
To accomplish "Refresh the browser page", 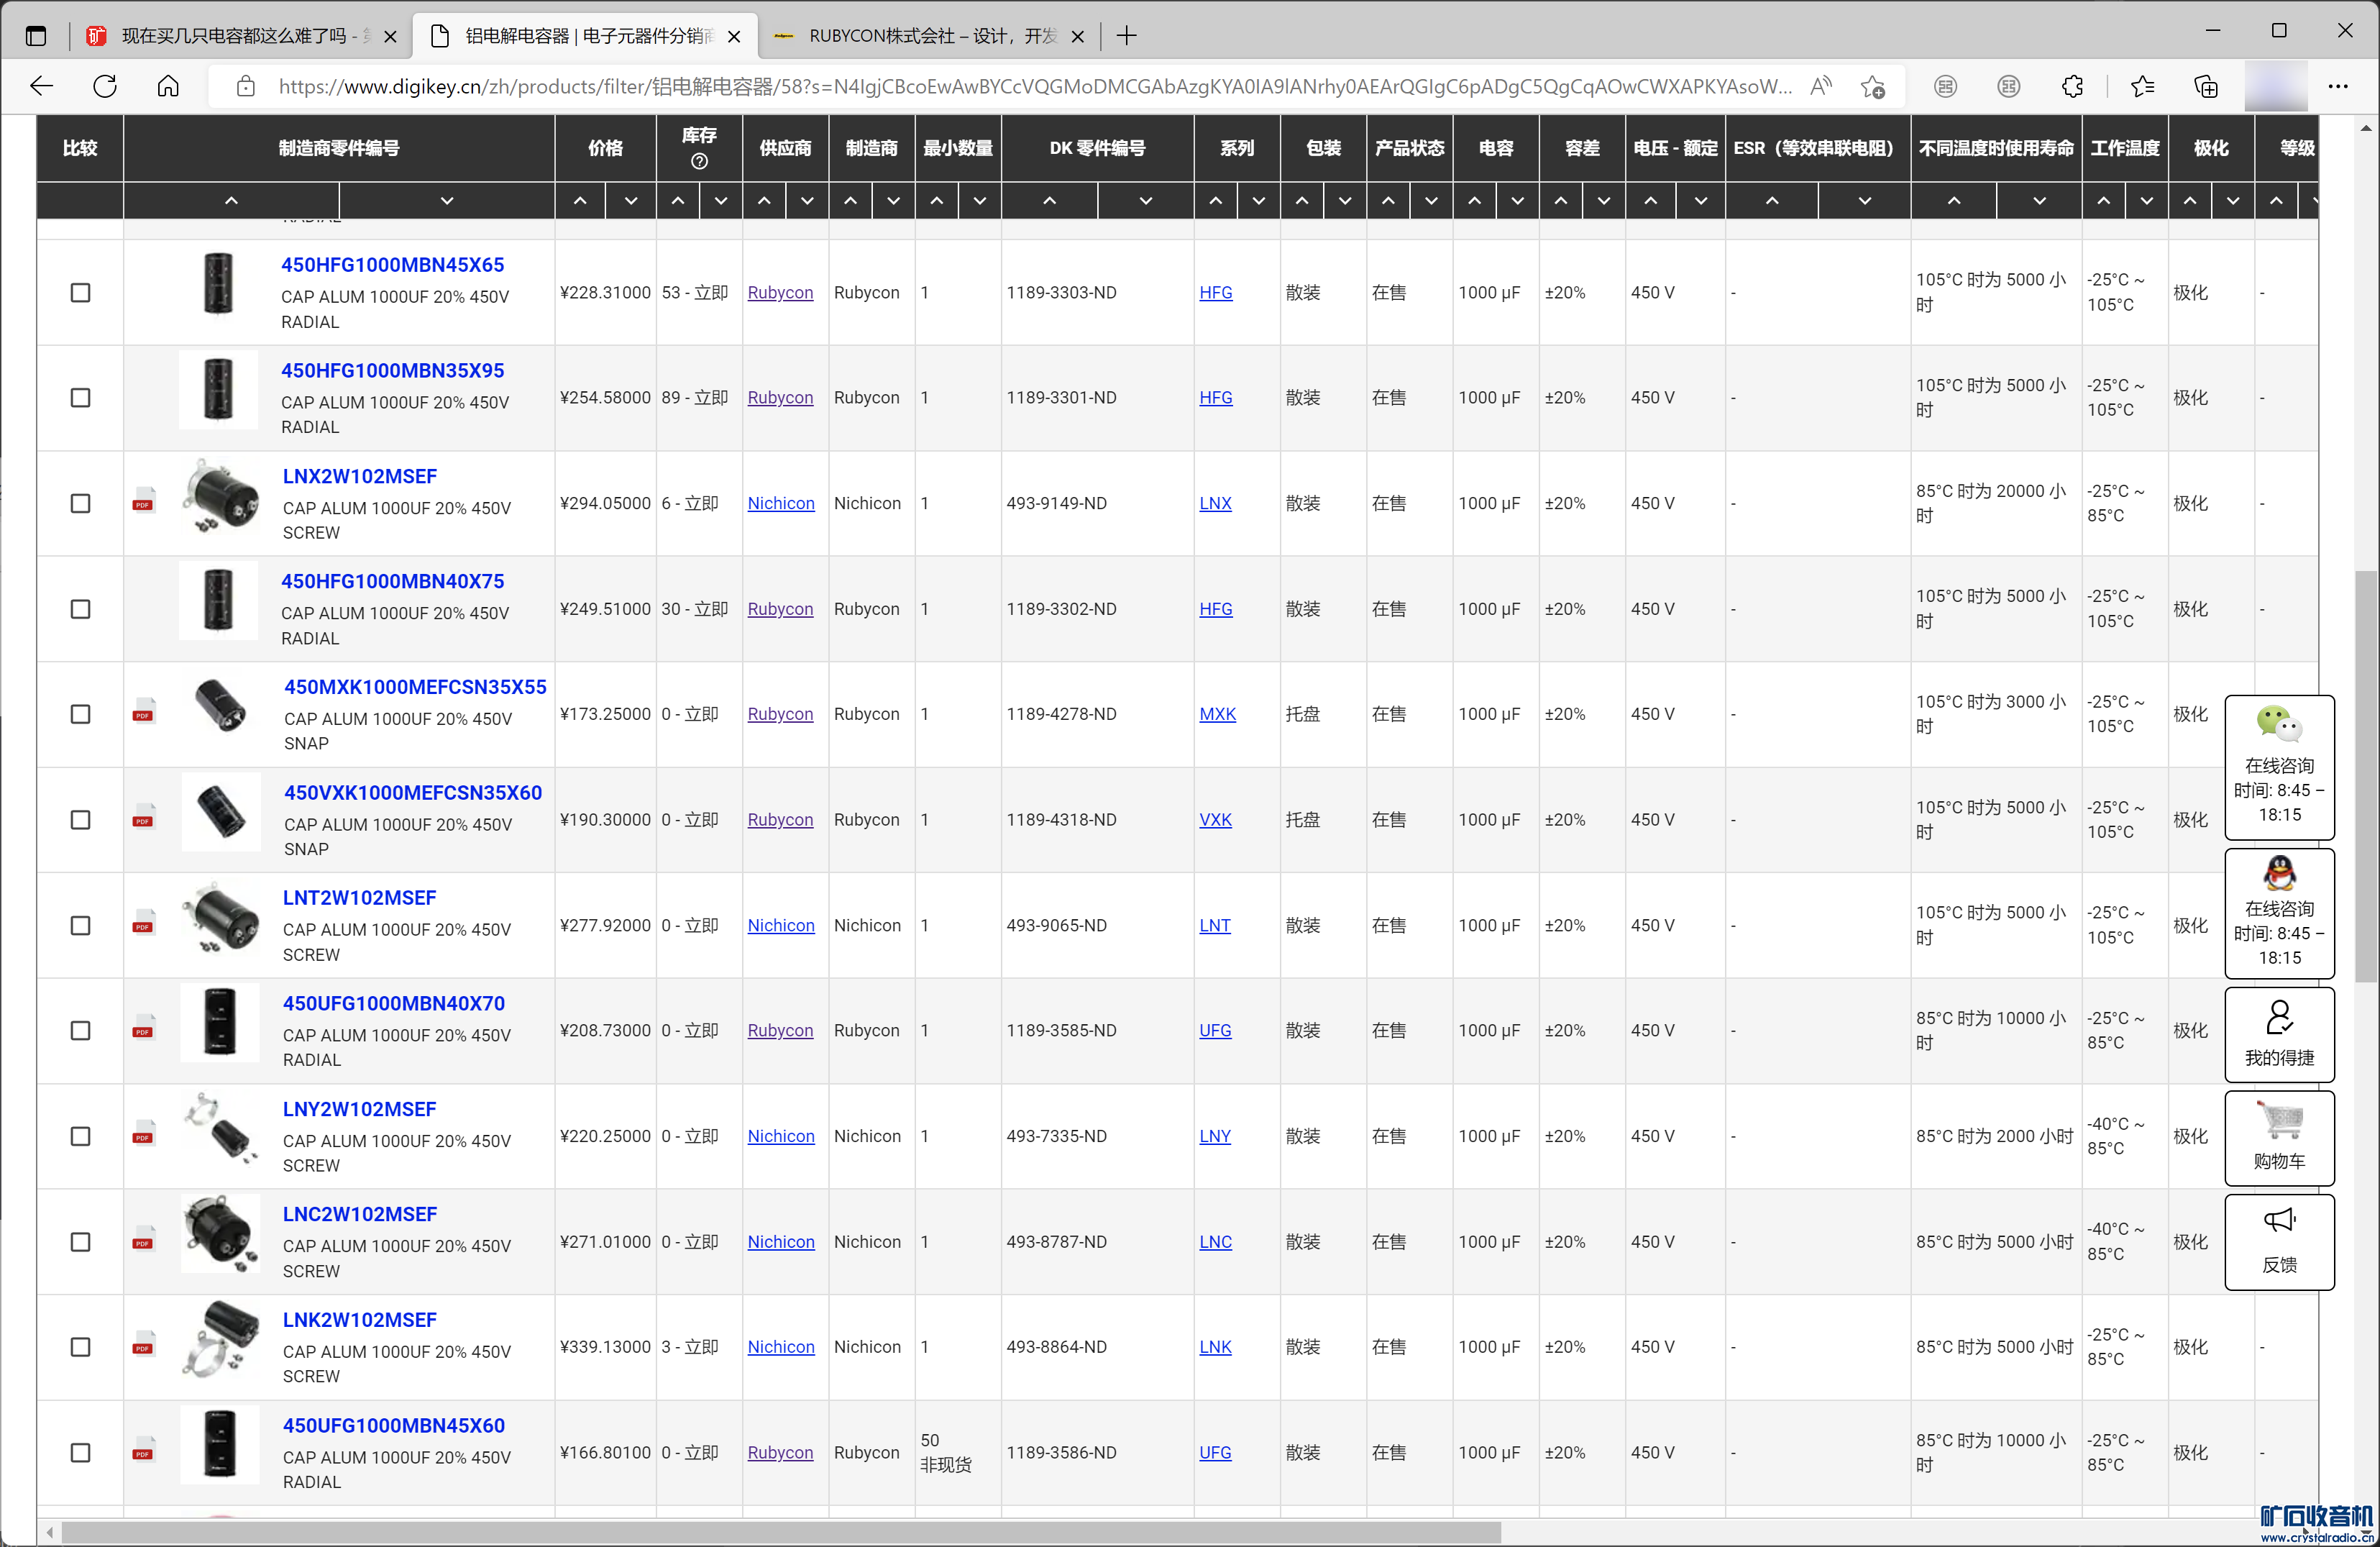I will (105, 87).
